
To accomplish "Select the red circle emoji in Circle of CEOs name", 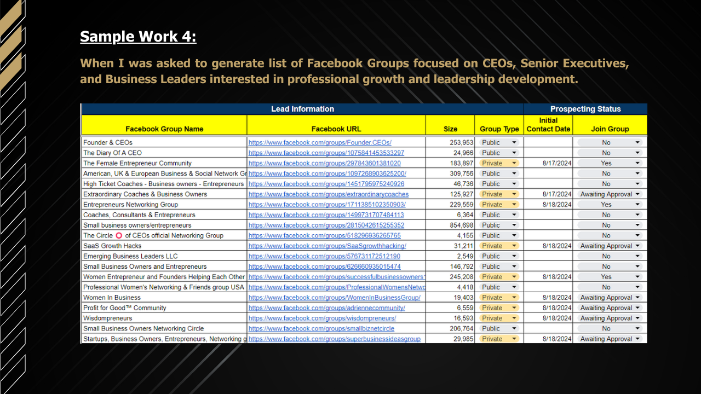I will tap(119, 236).
